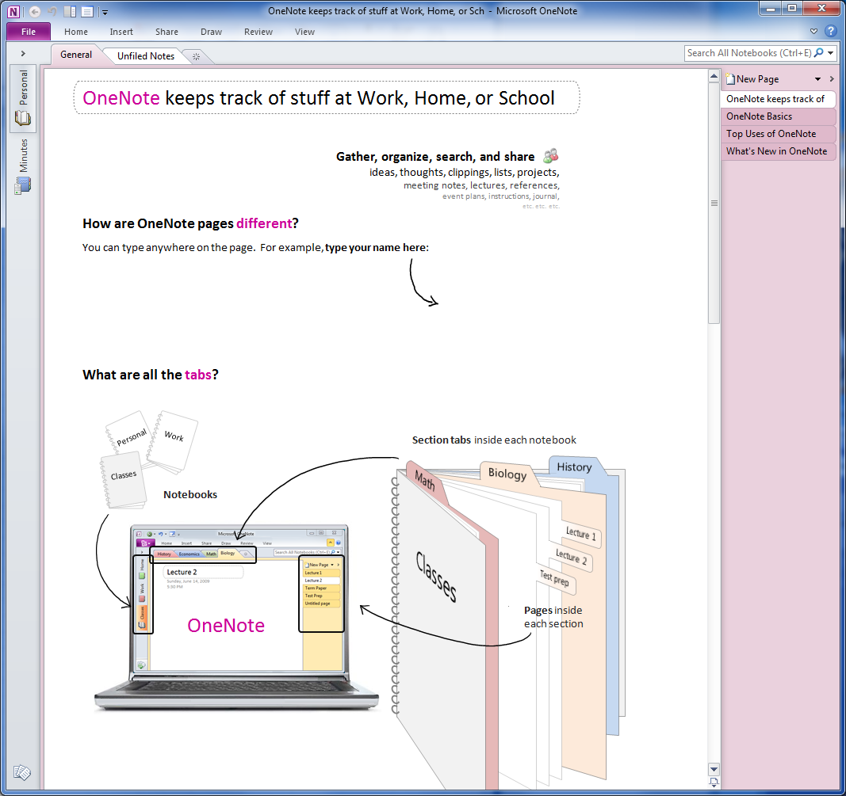The height and width of the screenshot is (796, 846).
Task: Open 'OneNote keeps track of' page
Action: pos(778,99)
